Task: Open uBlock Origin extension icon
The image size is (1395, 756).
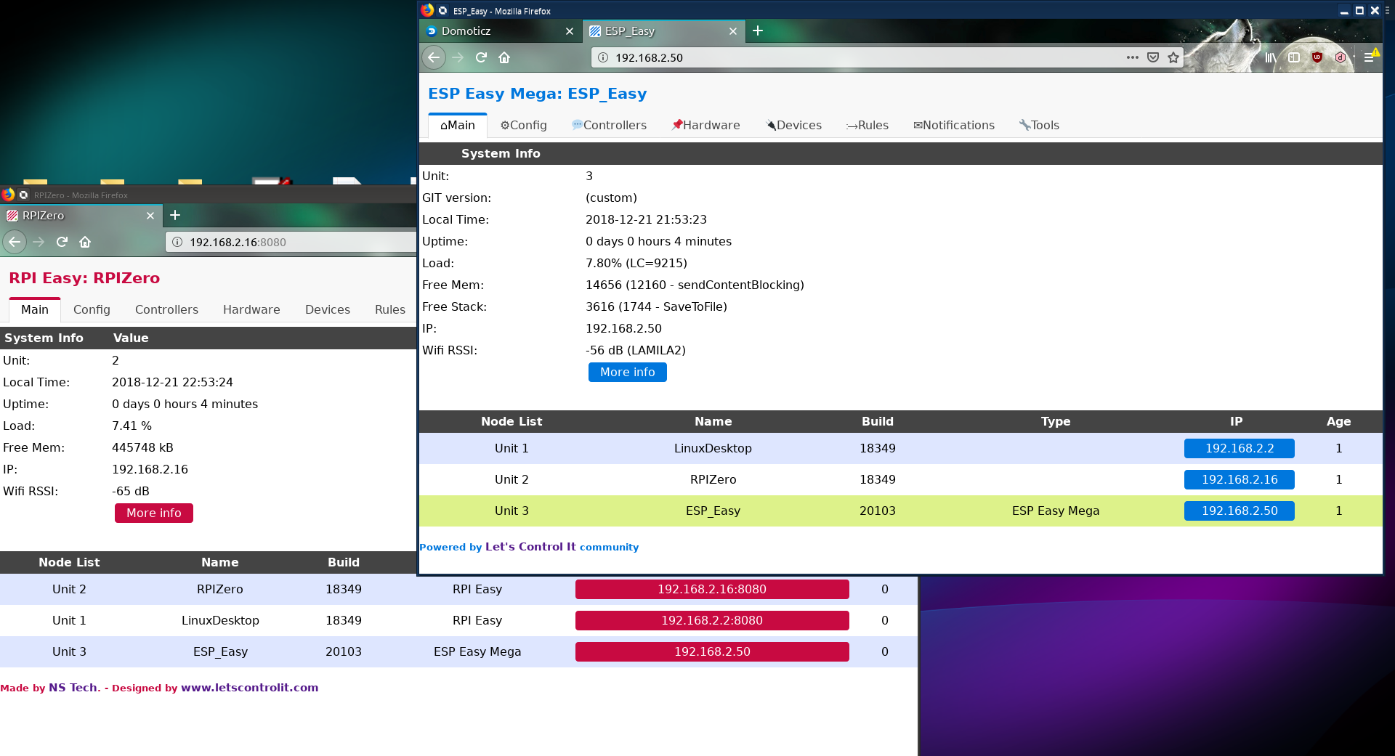Action: pos(1317,57)
